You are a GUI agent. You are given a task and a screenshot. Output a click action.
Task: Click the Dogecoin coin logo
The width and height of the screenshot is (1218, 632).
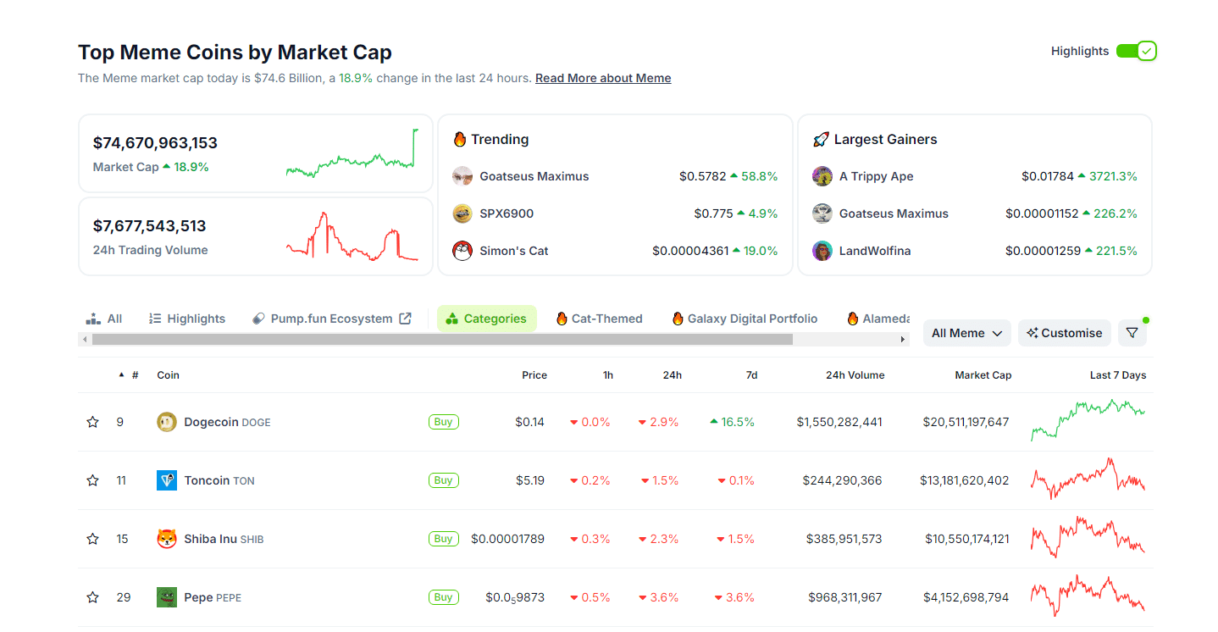click(x=167, y=422)
